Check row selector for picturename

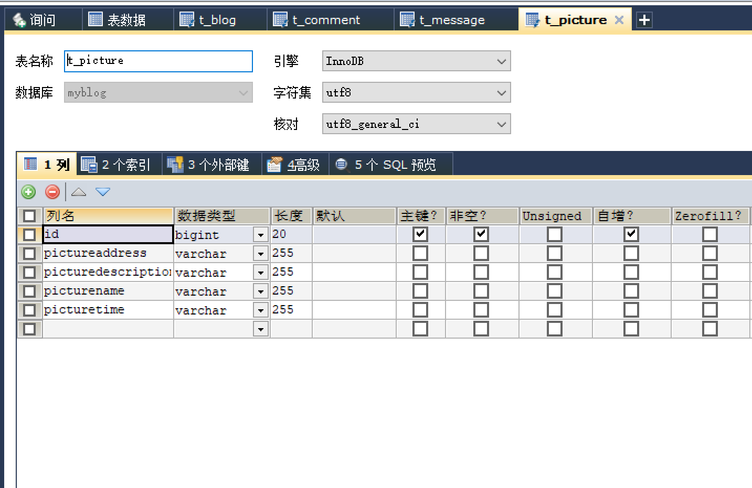[30, 291]
